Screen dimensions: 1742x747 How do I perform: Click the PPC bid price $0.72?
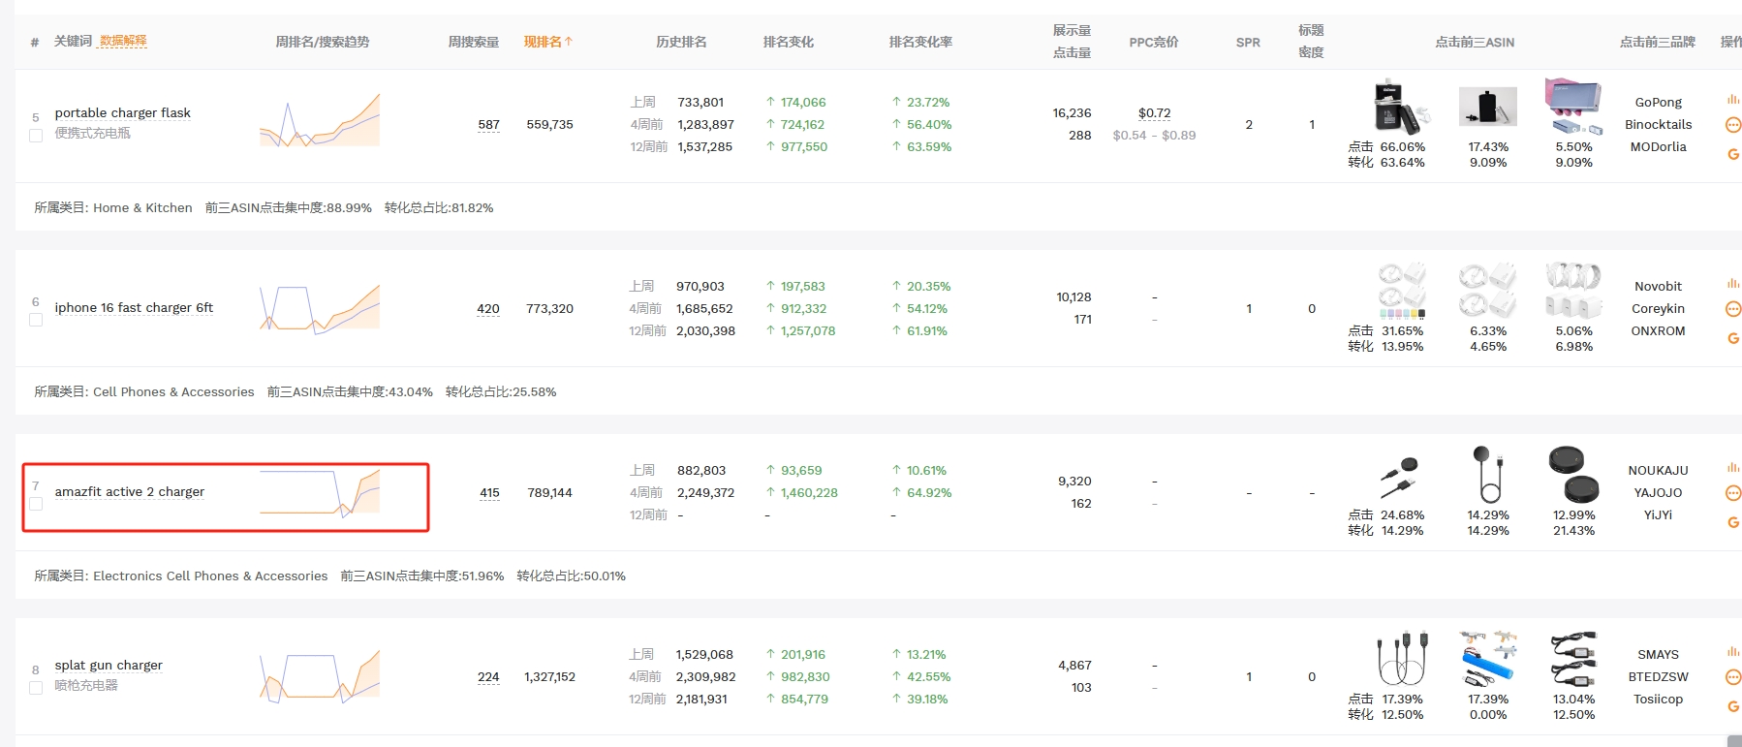coord(1154,113)
